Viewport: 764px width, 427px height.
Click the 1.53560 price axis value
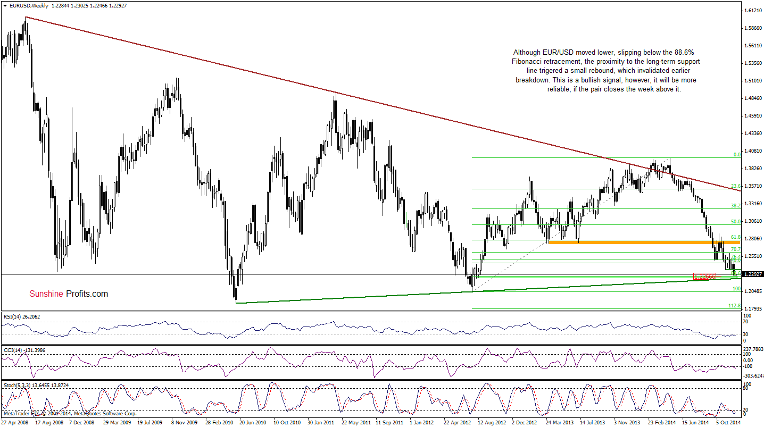[752, 63]
